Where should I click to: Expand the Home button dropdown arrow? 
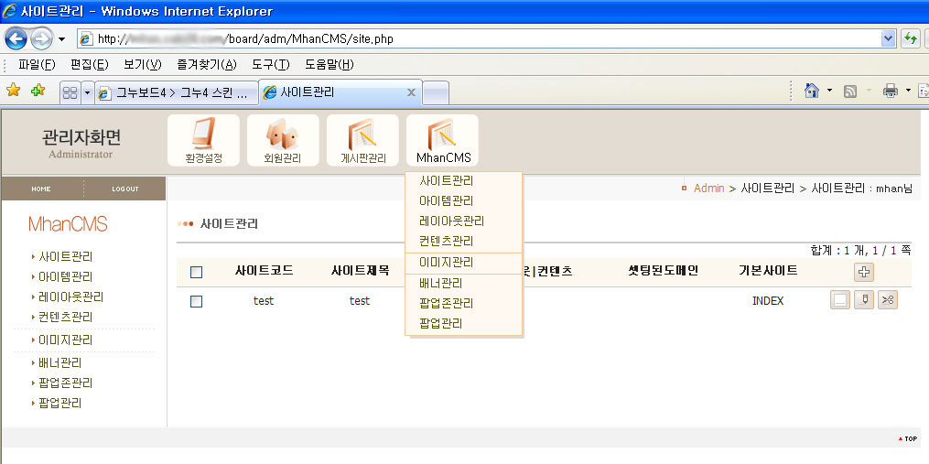(x=829, y=91)
